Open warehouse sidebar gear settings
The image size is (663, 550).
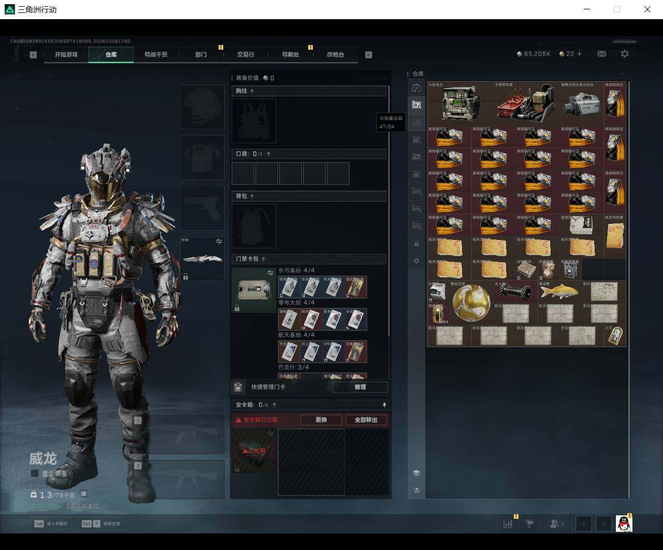coord(416,261)
